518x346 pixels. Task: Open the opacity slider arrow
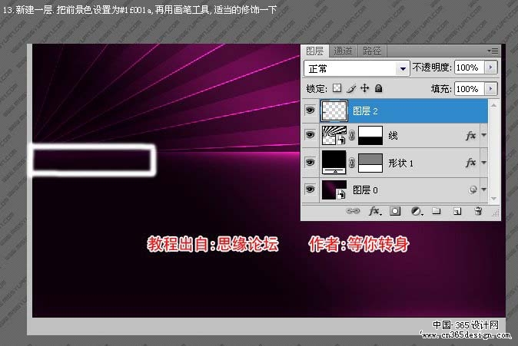pyautogui.click(x=490, y=68)
